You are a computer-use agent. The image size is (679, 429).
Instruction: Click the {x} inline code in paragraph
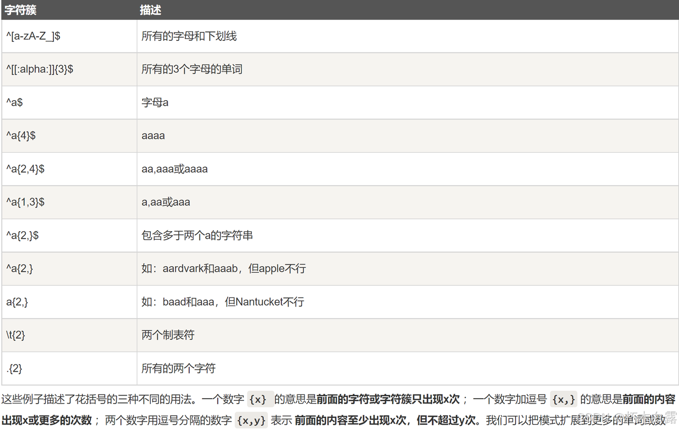[260, 399]
